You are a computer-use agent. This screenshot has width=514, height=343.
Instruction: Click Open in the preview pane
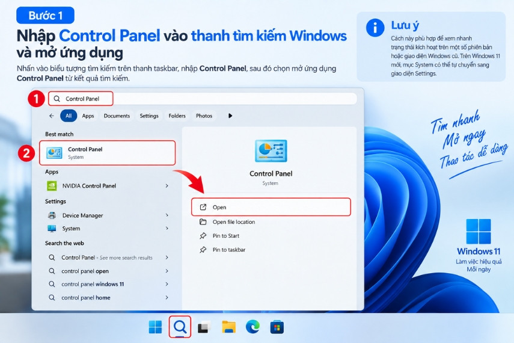click(271, 207)
